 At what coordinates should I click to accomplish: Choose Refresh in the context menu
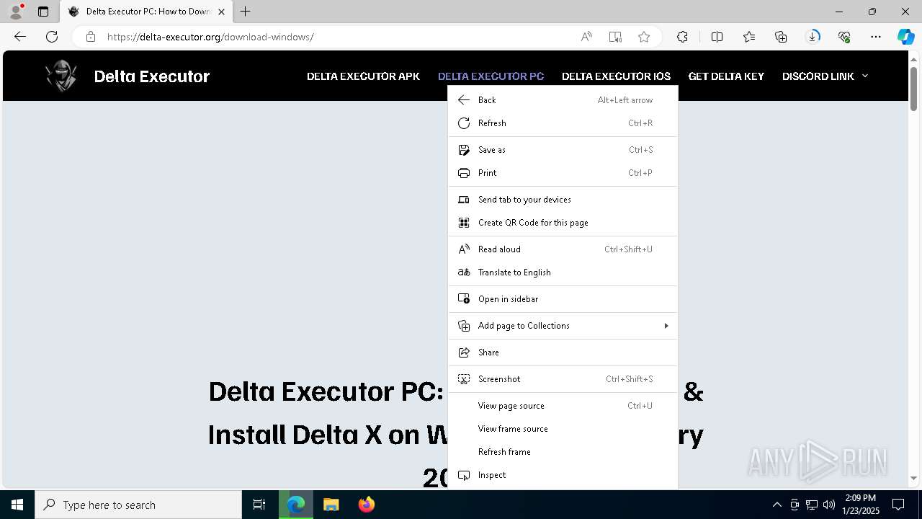pos(563,123)
